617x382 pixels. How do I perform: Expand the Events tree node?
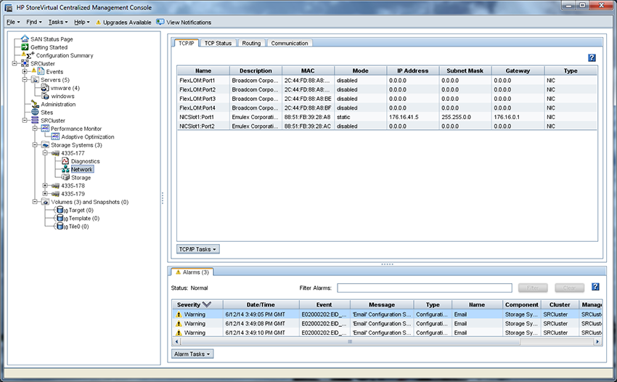[x=25, y=71]
